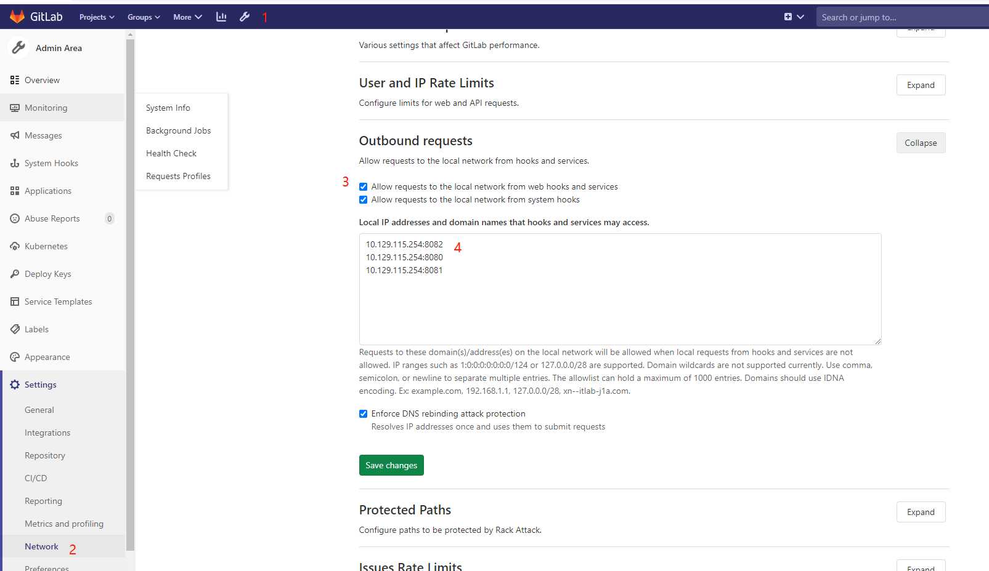989x571 pixels.
Task: Click the Save changes button
Action: pos(391,465)
